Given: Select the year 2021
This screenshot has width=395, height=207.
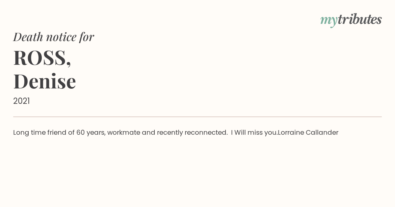Looking at the screenshot, I should 21,101.
